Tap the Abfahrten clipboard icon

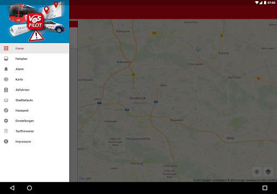6,90
